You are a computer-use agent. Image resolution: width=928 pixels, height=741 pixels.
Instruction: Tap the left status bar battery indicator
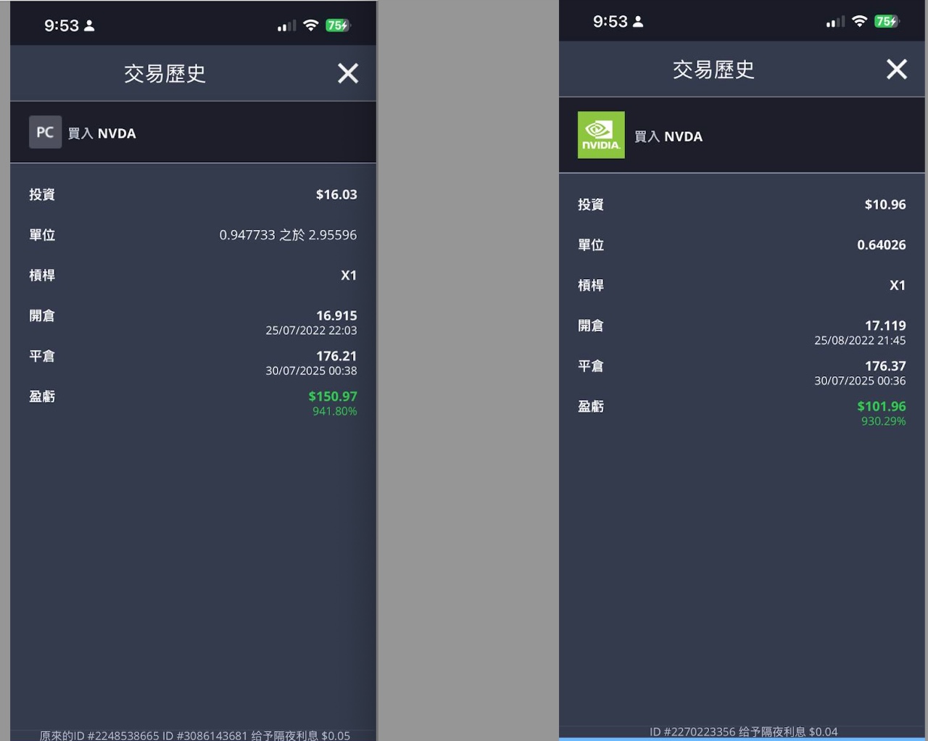point(338,25)
